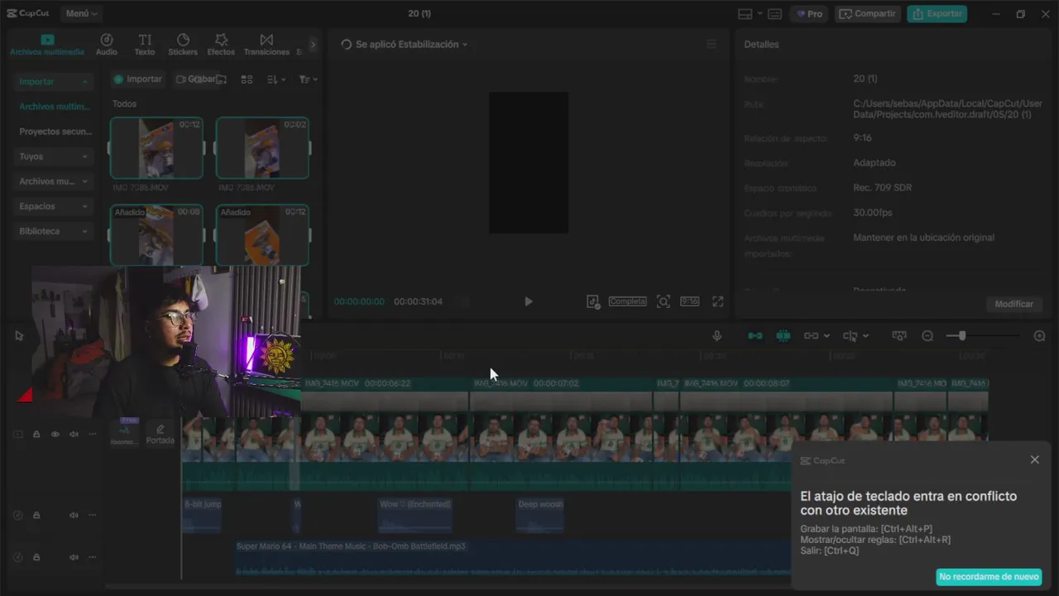Toggle auto snapping in timeline

coord(783,336)
